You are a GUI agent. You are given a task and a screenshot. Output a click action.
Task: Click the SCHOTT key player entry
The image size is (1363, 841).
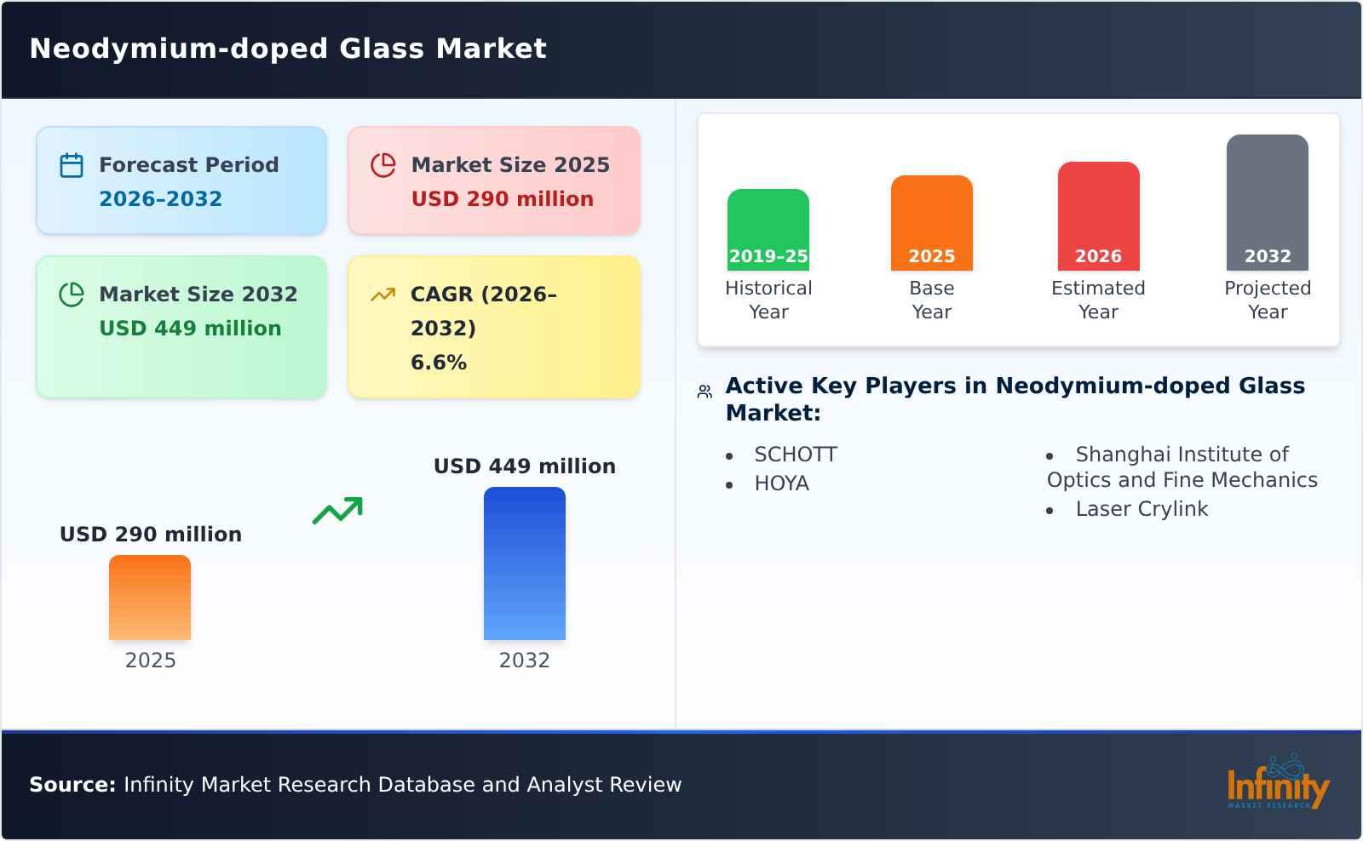click(x=795, y=455)
